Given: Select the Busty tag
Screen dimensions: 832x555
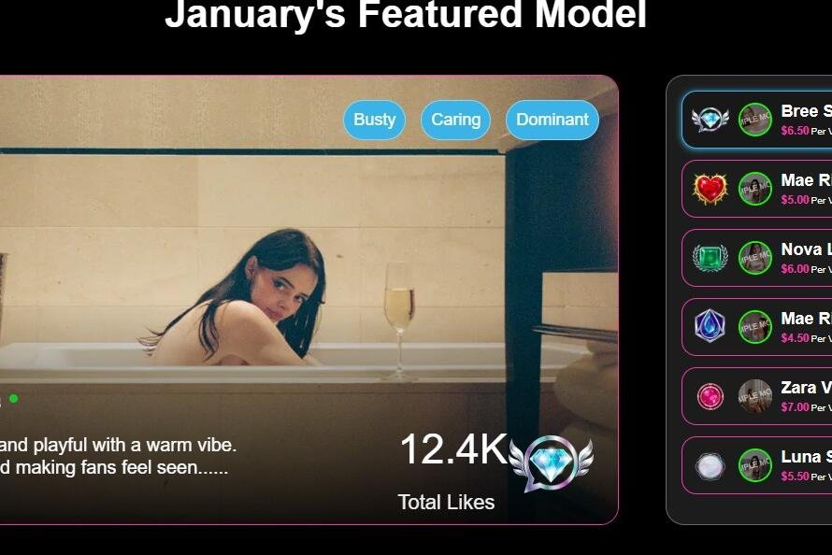Looking at the screenshot, I should click(x=375, y=120).
